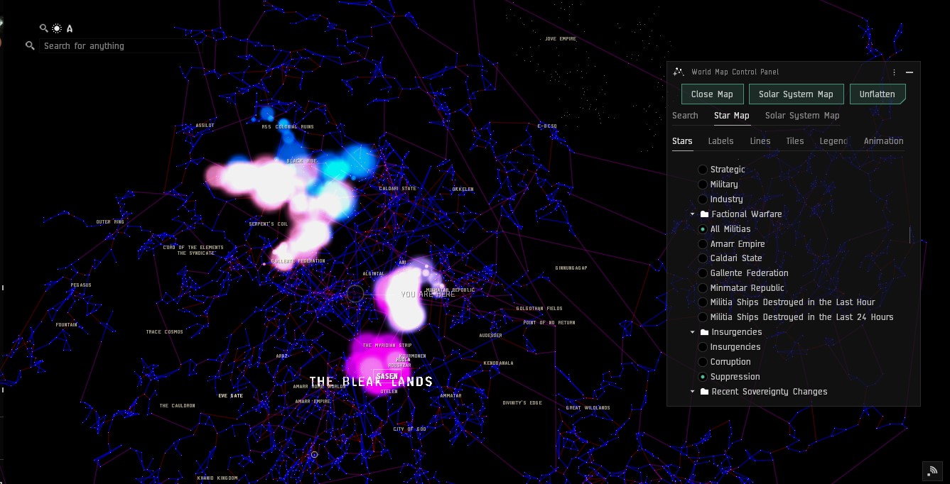Switch to the Star Map tab
This screenshot has width=950, height=484.
(731, 116)
